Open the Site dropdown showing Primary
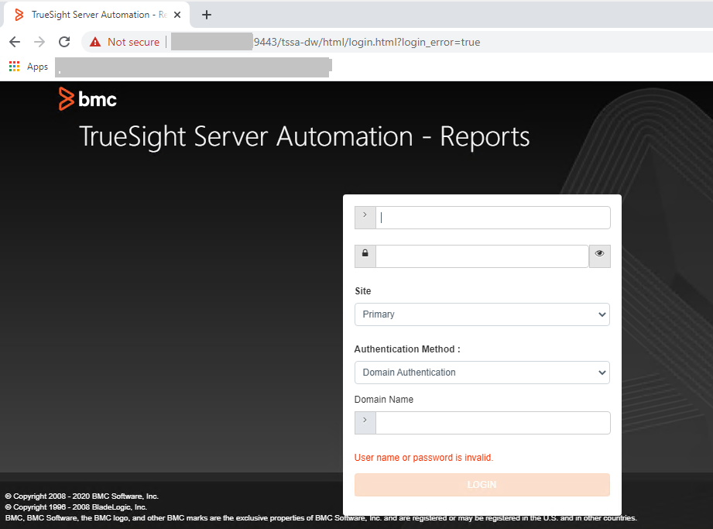Image resolution: width=713 pixels, height=529 pixels. click(482, 314)
